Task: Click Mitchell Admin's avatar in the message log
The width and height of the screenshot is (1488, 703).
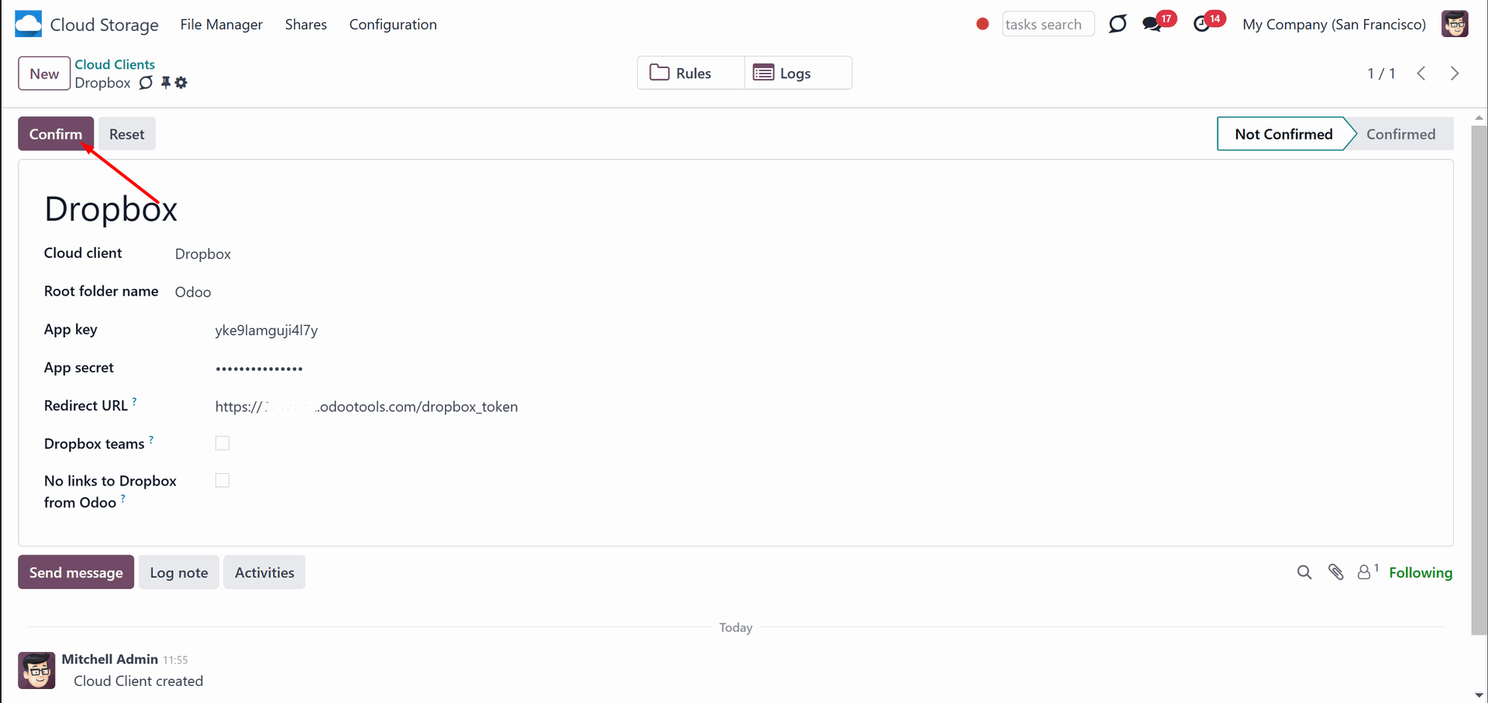Action: (x=36, y=670)
